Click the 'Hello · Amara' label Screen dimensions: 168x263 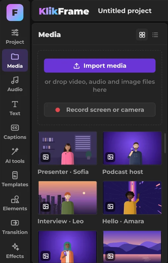(123, 221)
